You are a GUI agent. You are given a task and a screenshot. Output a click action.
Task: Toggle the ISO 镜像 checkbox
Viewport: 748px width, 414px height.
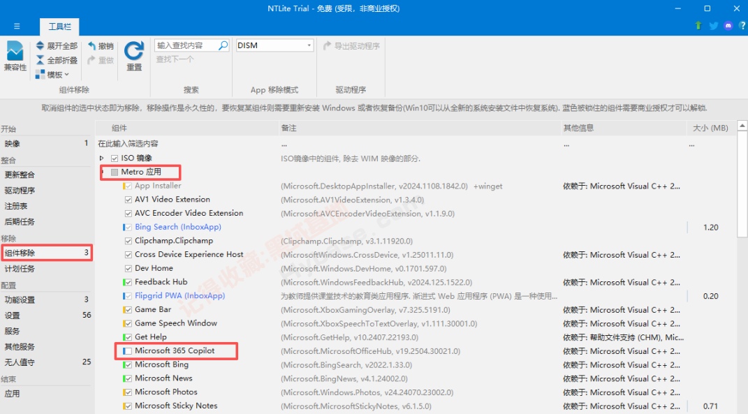tap(115, 158)
